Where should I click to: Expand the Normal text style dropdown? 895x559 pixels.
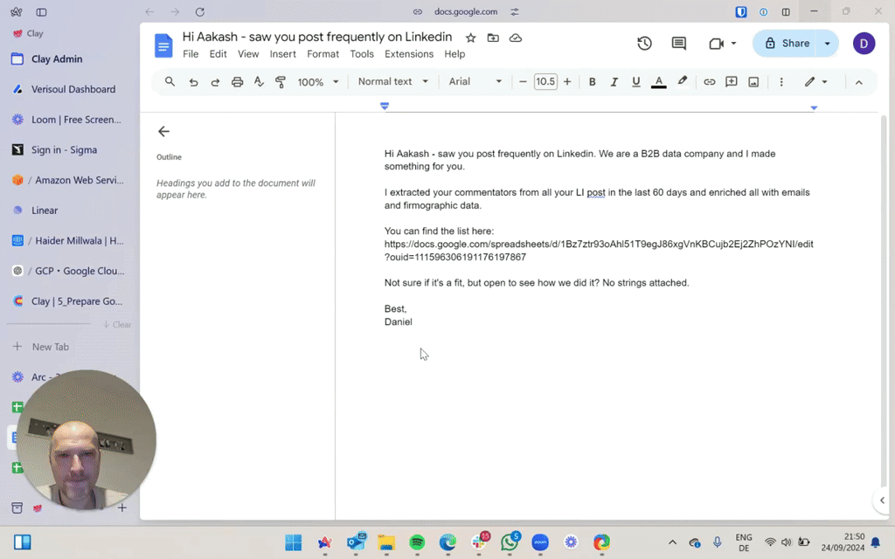point(393,82)
